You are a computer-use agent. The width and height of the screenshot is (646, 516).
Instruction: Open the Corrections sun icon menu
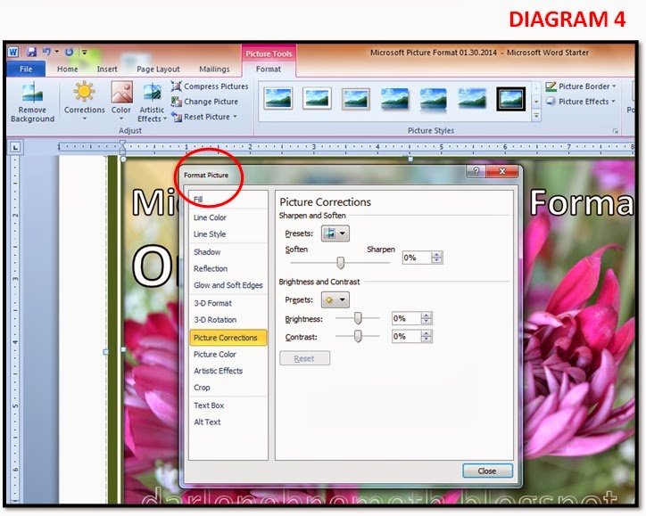pos(84,92)
